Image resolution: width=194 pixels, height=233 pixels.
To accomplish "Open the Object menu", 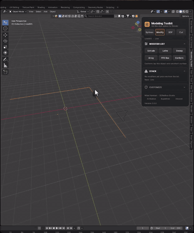I will [52, 12].
